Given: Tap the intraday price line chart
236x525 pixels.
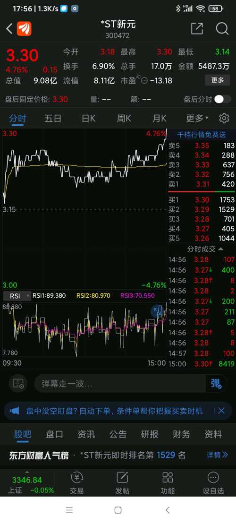Looking at the screenshot, I should point(84,208).
